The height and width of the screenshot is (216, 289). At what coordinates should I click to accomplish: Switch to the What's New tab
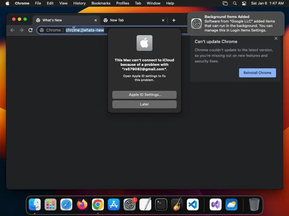[x=66, y=20]
